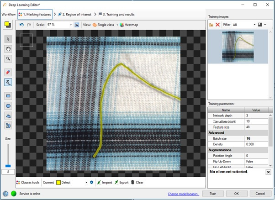Activate the hand pan tool
The image size is (275, 200).
coord(8,49)
